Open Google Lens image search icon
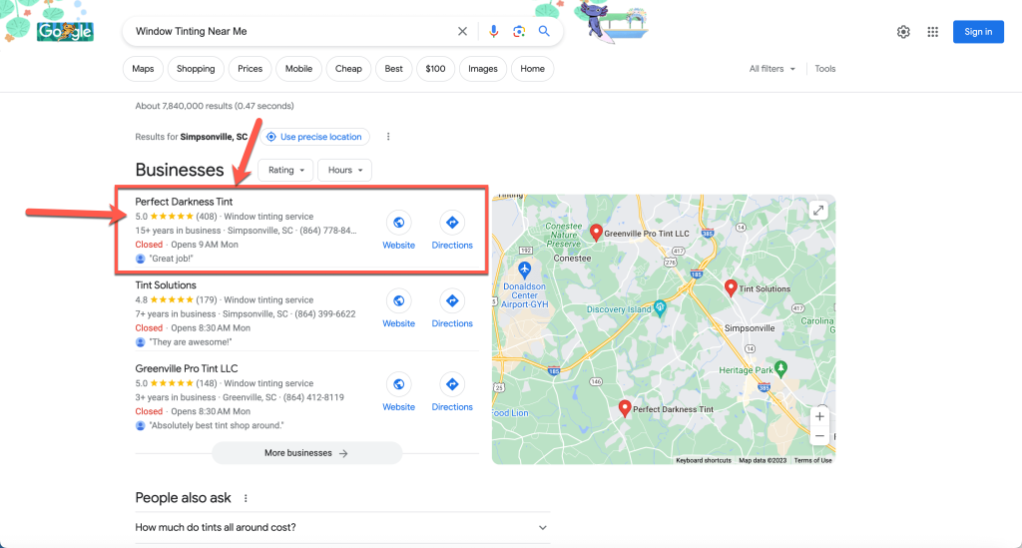The height and width of the screenshot is (548, 1022). (519, 31)
